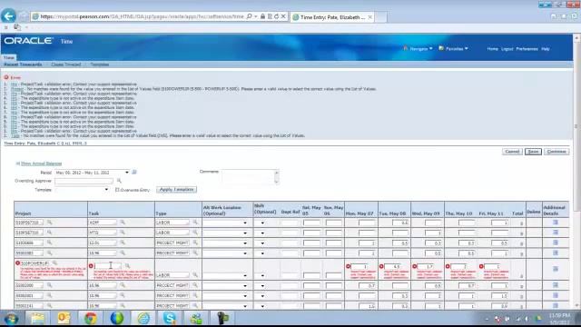Open task lookup for the ADM row

(123, 223)
